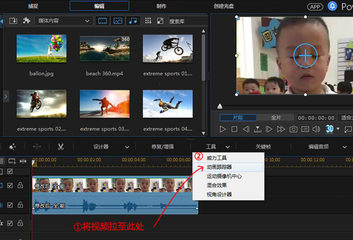Click the library scroll down arrow

(204, 133)
